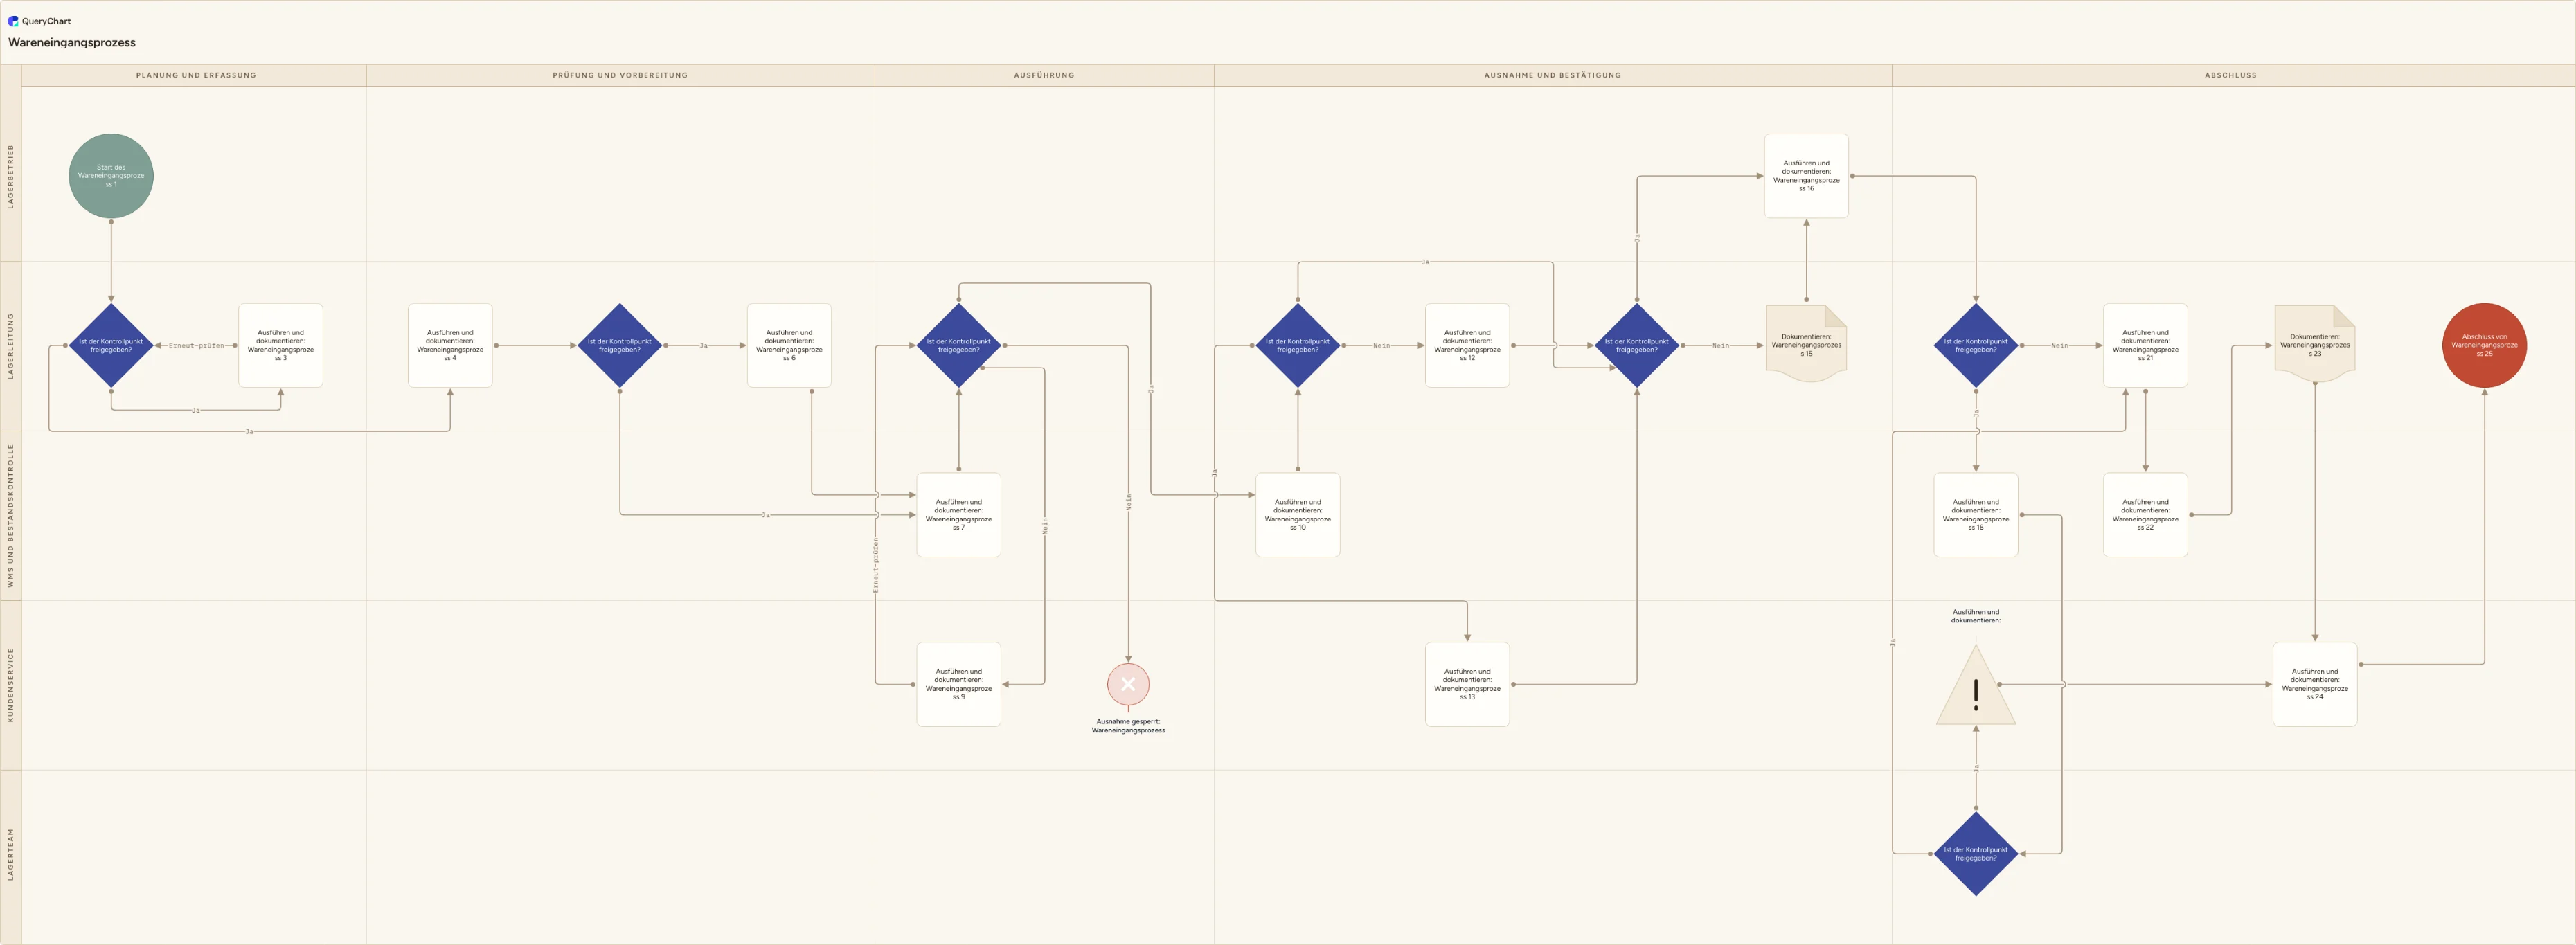Click the Ja edge label before process 6
Screen dimensions: 2576x945
(703, 345)
